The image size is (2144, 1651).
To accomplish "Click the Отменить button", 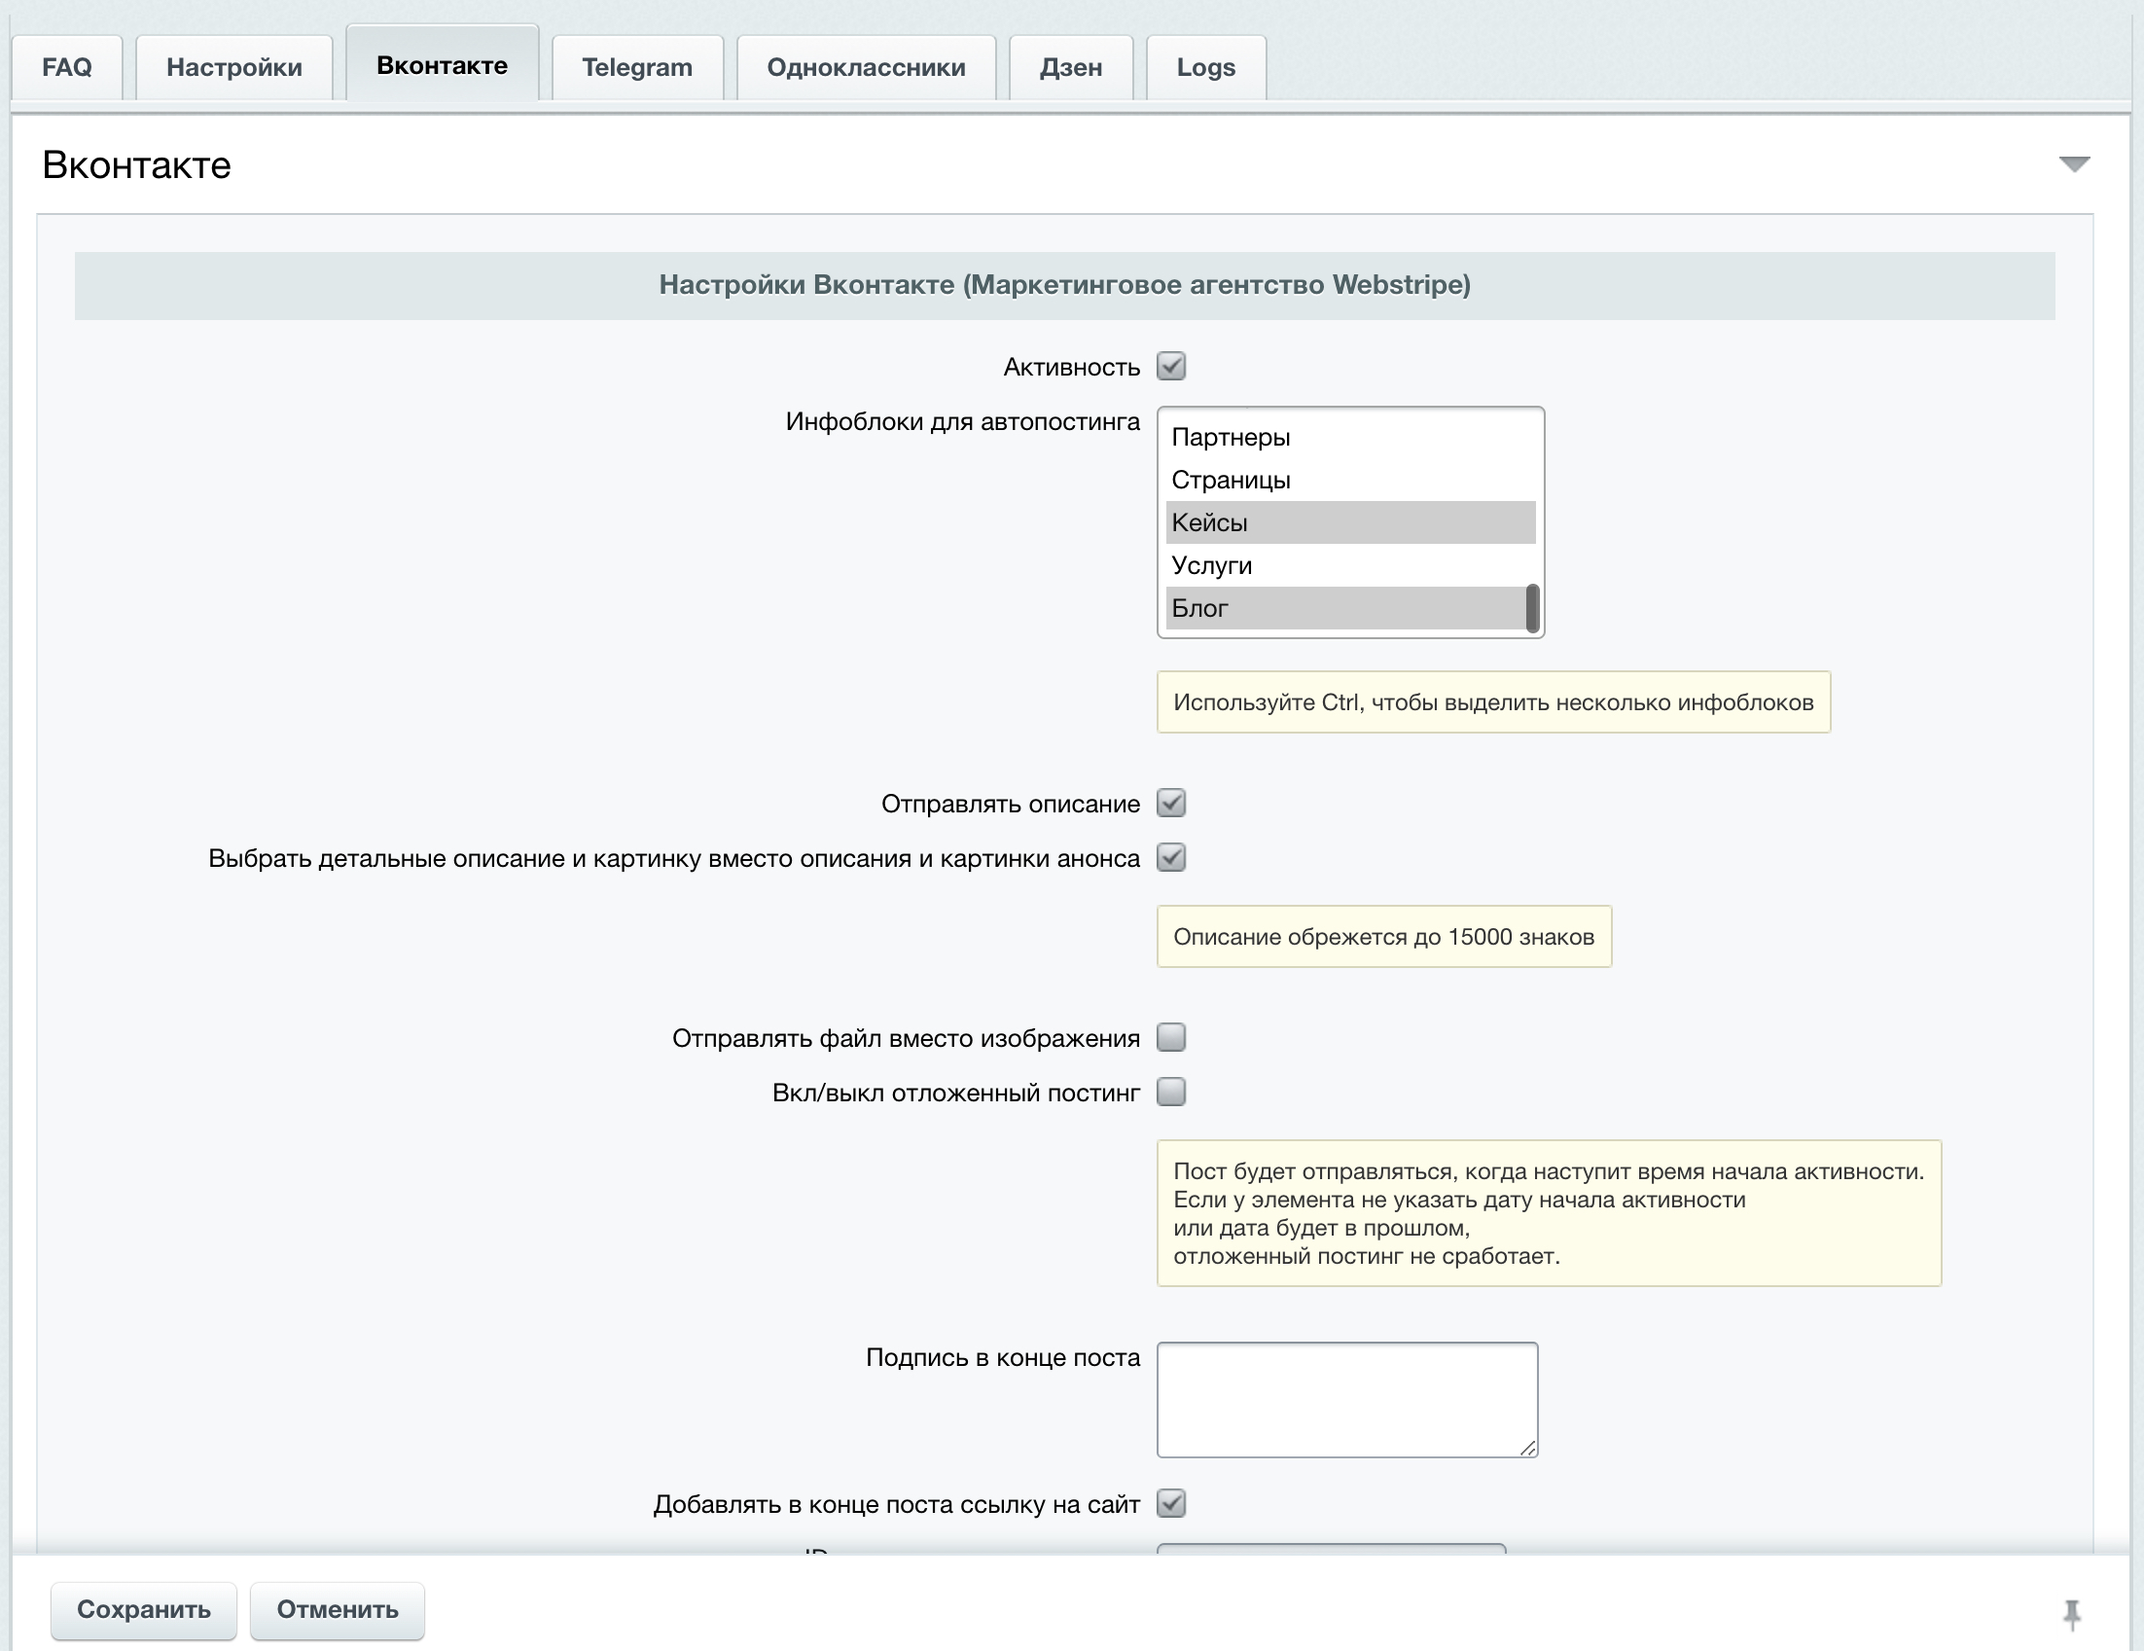I will 337,1609.
